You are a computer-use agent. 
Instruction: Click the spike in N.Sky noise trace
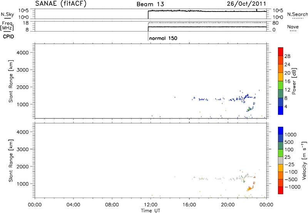[256, 10]
